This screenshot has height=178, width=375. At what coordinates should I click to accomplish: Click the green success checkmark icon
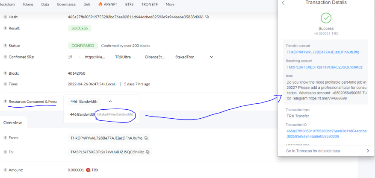click(326, 18)
